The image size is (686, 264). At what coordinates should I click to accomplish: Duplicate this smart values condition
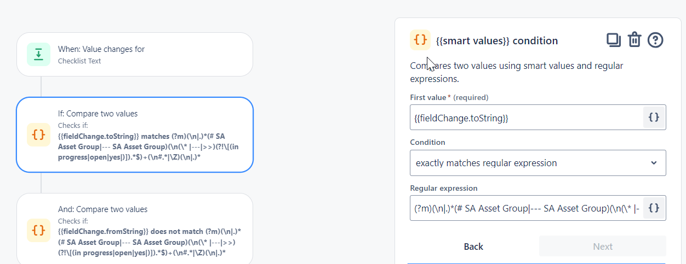click(x=613, y=40)
